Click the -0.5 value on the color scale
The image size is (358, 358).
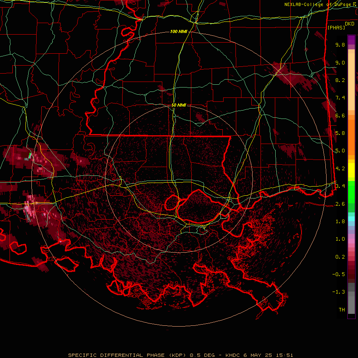click(339, 274)
